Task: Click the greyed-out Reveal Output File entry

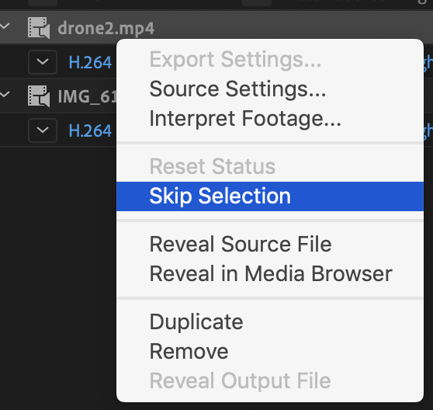Action: (240, 381)
